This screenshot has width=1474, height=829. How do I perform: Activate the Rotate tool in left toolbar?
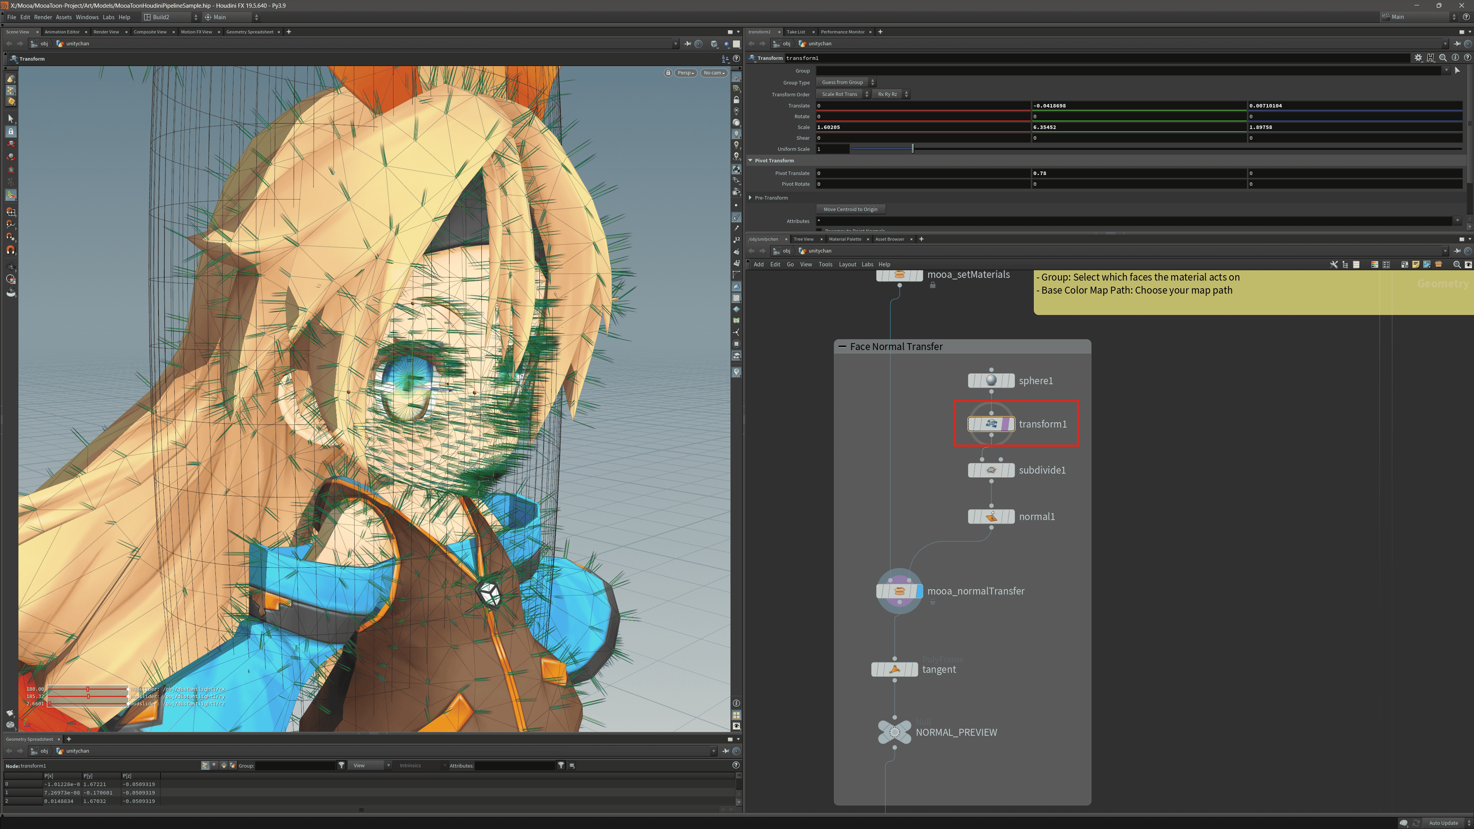click(10, 157)
